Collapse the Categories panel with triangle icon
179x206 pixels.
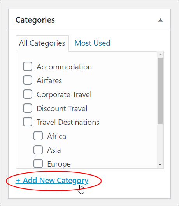160,20
